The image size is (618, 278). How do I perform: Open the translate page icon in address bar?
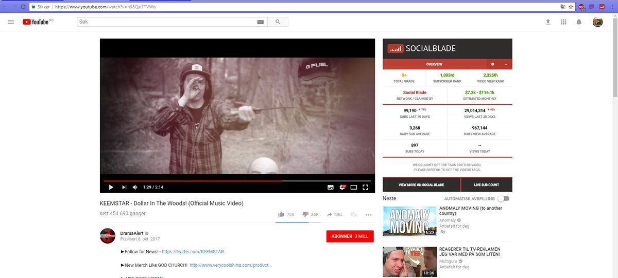[x=562, y=7]
